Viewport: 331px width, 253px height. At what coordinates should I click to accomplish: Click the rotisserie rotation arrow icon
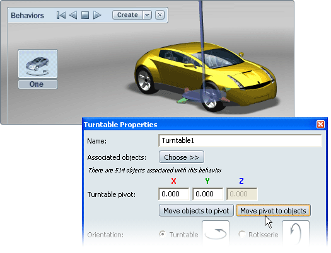[296, 233]
